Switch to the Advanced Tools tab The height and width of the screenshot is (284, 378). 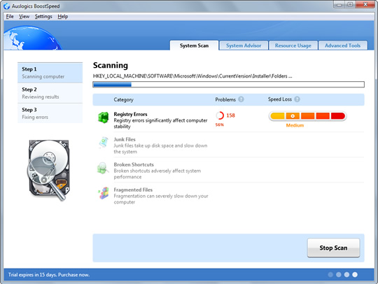coord(342,45)
